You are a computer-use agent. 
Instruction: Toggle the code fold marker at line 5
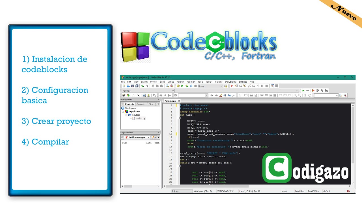[x=178, y=118]
